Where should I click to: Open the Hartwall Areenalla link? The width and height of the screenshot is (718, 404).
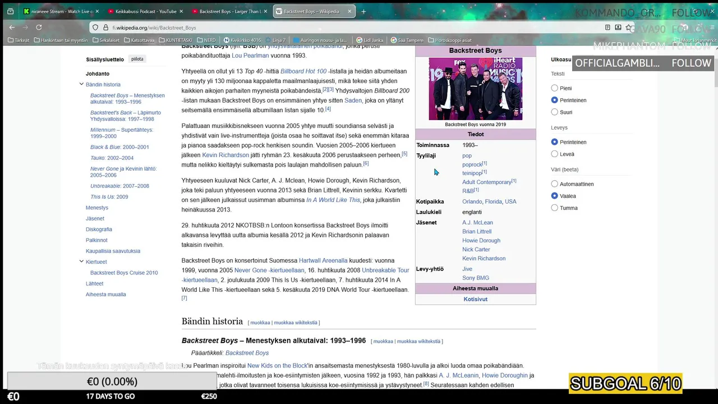(x=323, y=260)
